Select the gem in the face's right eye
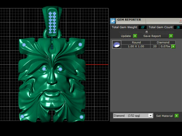The width and height of the screenshot is (182, 136). click(60, 69)
